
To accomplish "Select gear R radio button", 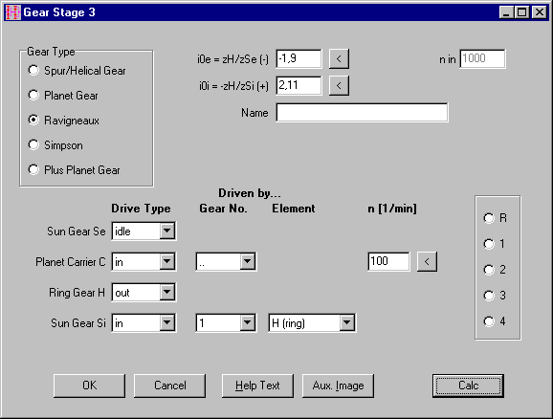I will [x=496, y=218].
